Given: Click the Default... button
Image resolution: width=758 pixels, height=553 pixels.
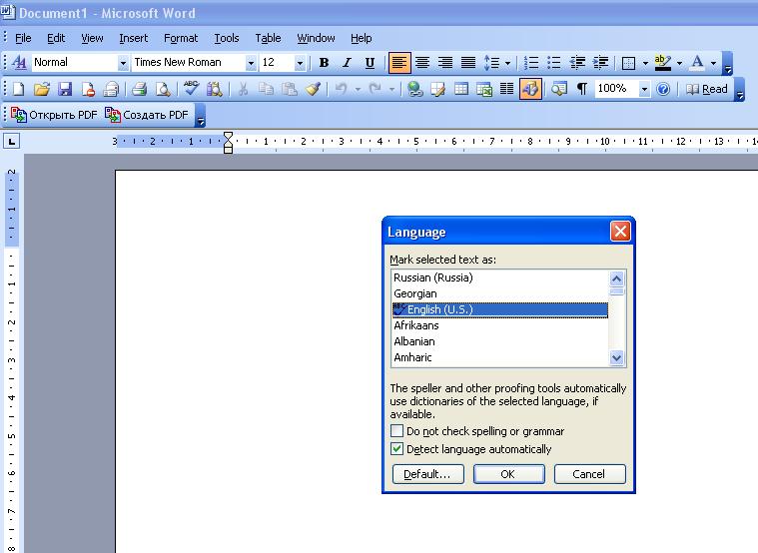Looking at the screenshot, I should click(x=427, y=474).
